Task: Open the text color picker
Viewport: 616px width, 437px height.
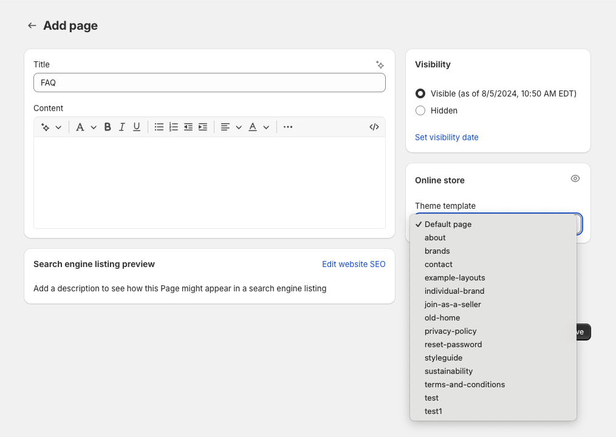Action: point(258,127)
